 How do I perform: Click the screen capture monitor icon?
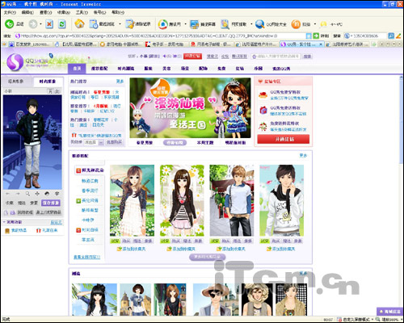click(194, 24)
